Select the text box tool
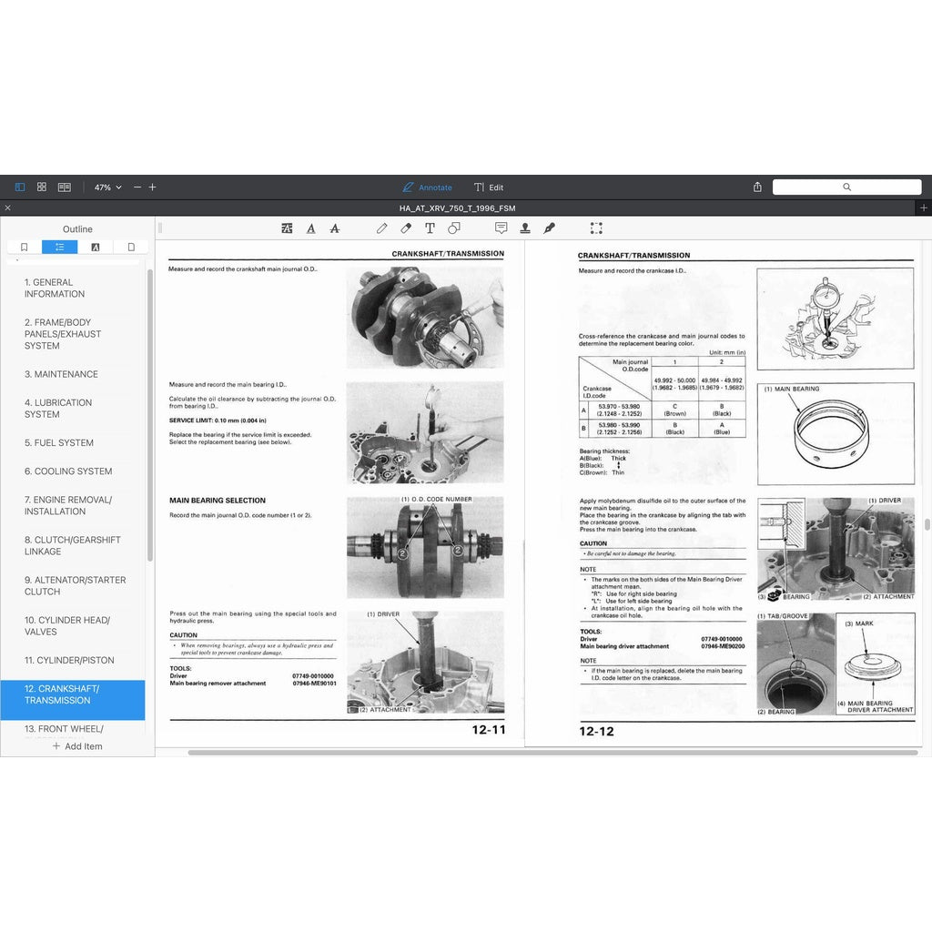The height and width of the screenshot is (932, 932). [430, 228]
